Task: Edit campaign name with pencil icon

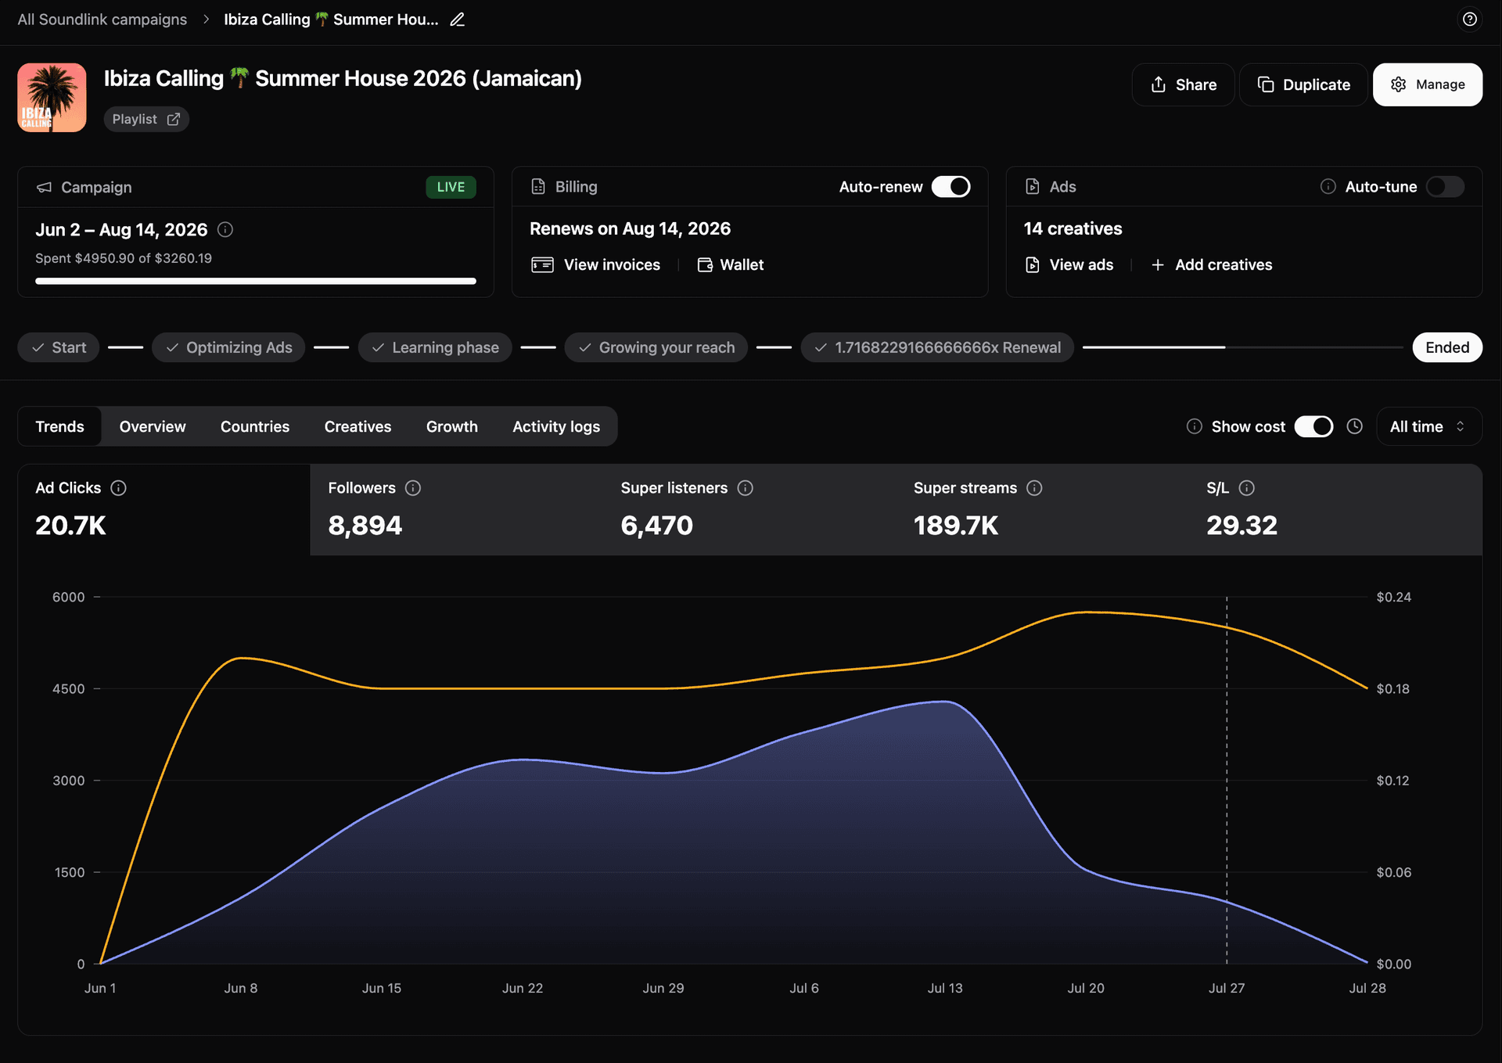Action: click(458, 20)
